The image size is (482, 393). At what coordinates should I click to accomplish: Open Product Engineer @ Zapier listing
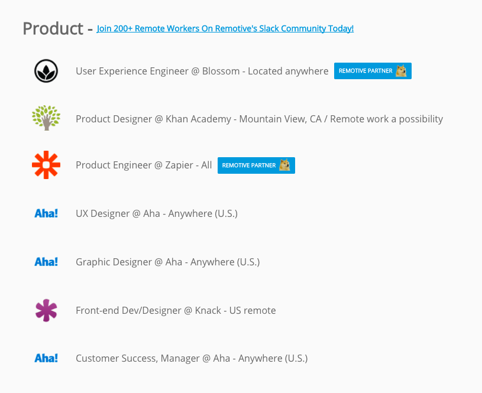pos(144,165)
